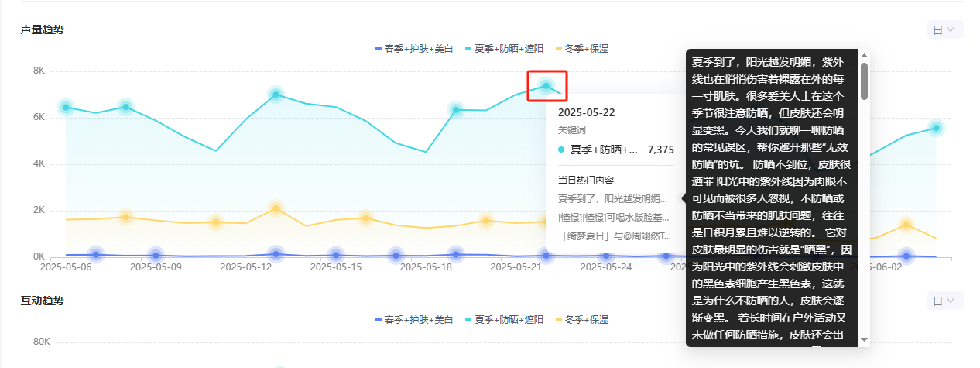Select the cyan data point on 2025-05-08
980x368 pixels.
(x=126, y=106)
